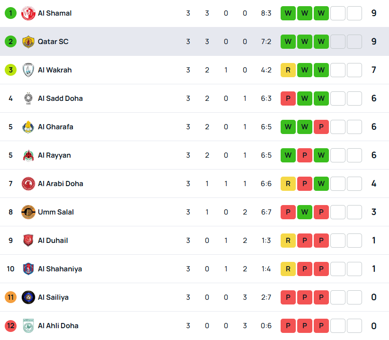Click the Al Rayyan team logo
389x340 pixels.
(x=28, y=155)
